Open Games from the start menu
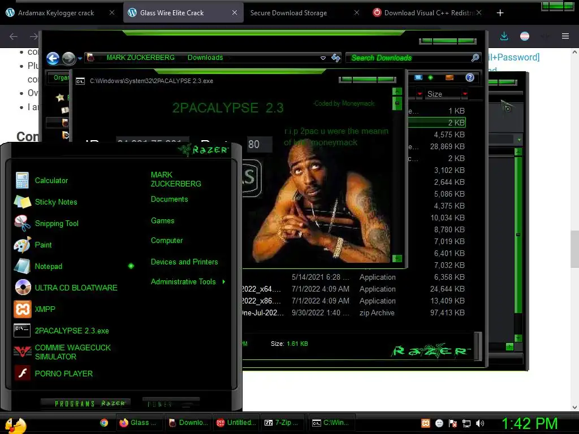Screen dimensions: 579x434 [162, 220]
